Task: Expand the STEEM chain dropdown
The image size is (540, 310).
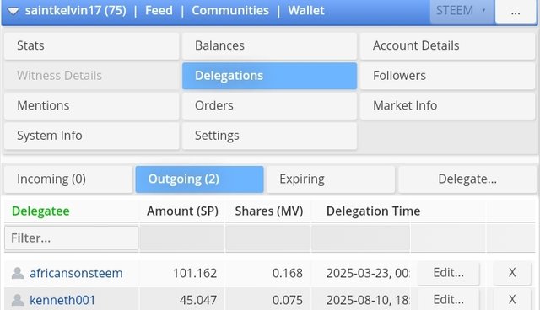Action: tap(462, 11)
